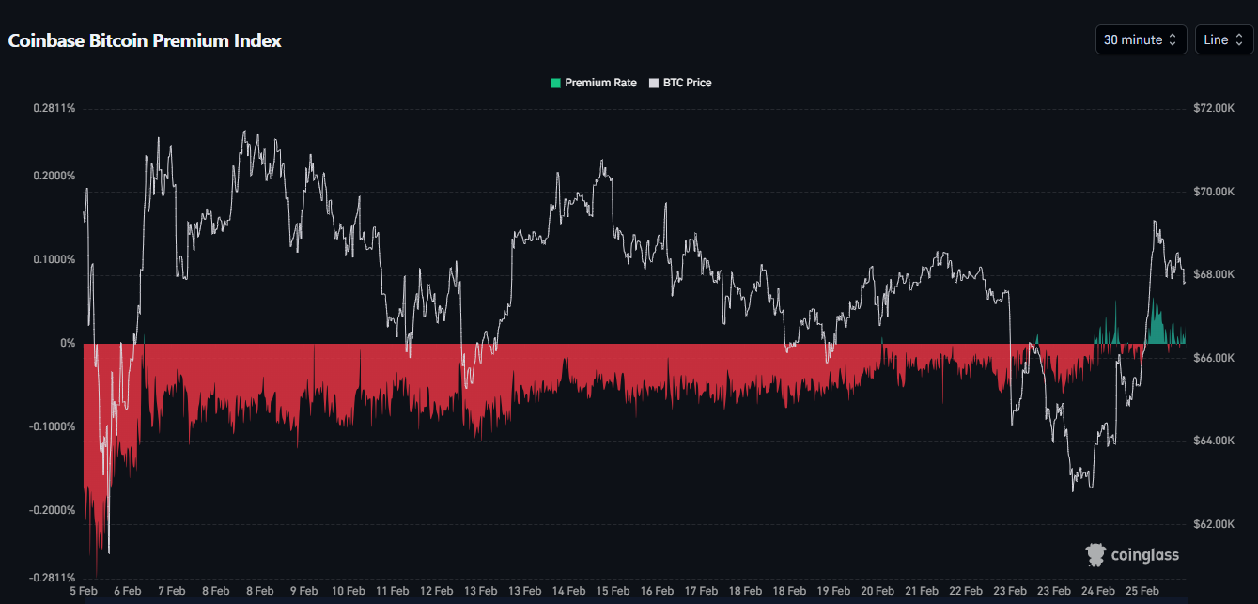Screen dimensions: 1258x604
Task: Click the $70.00K label on the right axis
Action: coord(1214,192)
